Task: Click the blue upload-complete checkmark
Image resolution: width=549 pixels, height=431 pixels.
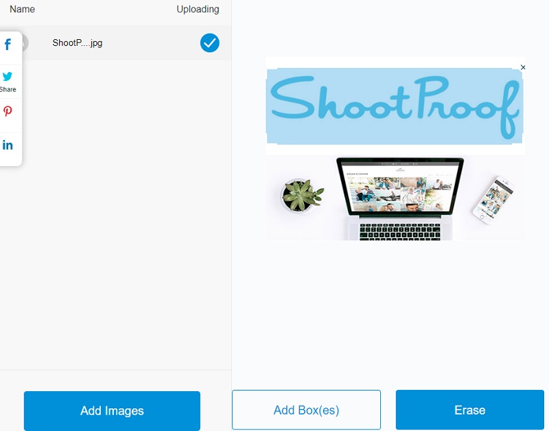Action: click(x=209, y=43)
